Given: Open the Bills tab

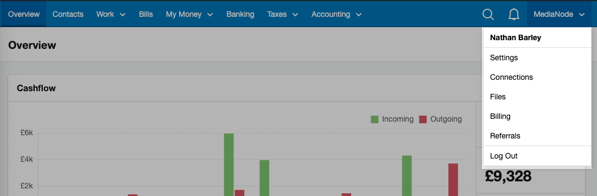Looking at the screenshot, I should [x=146, y=15].
